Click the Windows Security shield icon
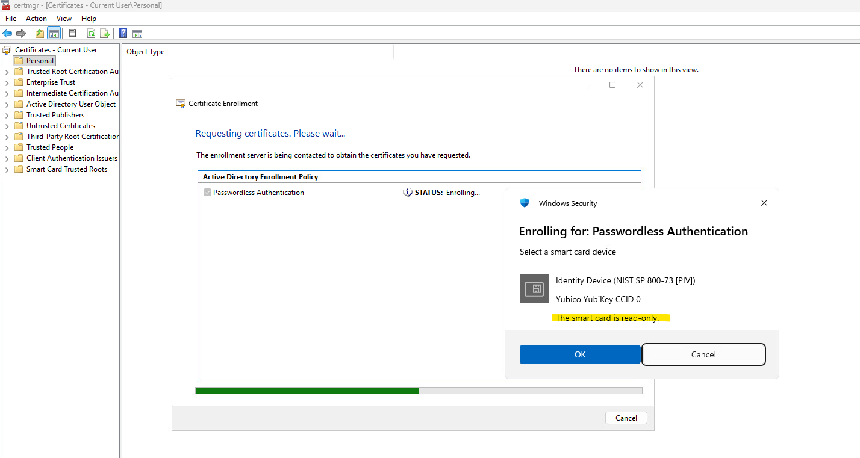The width and height of the screenshot is (860, 458). pos(525,203)
